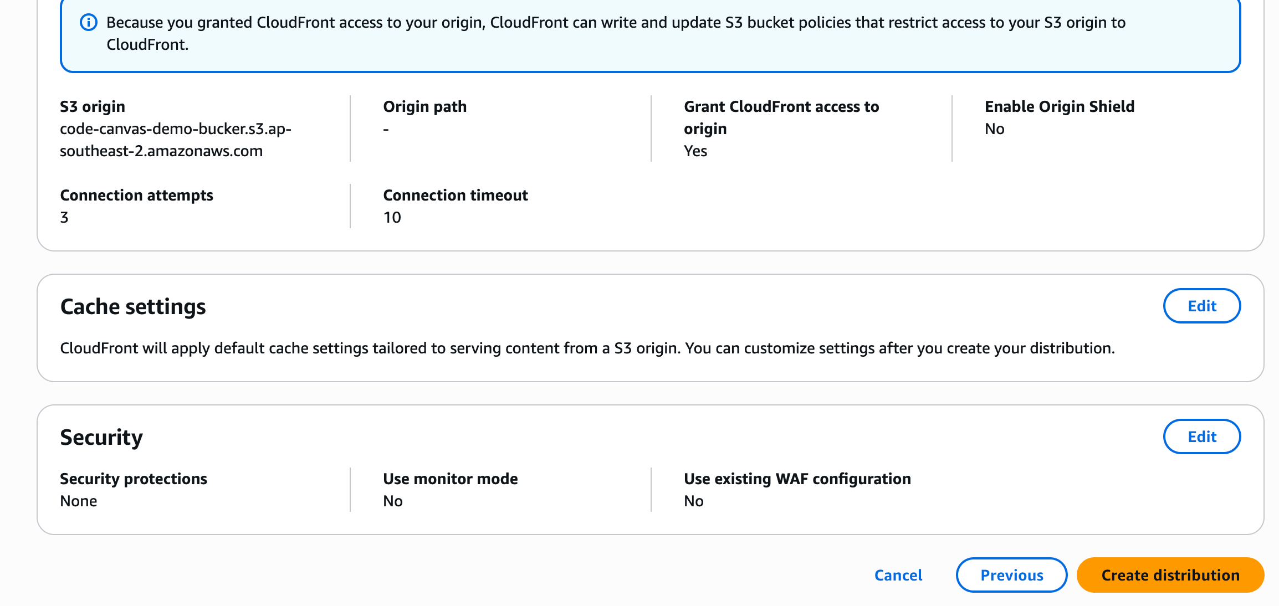Click Create distribution

(x=1170, y=576)
